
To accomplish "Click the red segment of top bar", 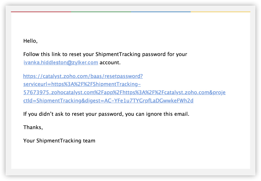I will (x=41, y=12).
